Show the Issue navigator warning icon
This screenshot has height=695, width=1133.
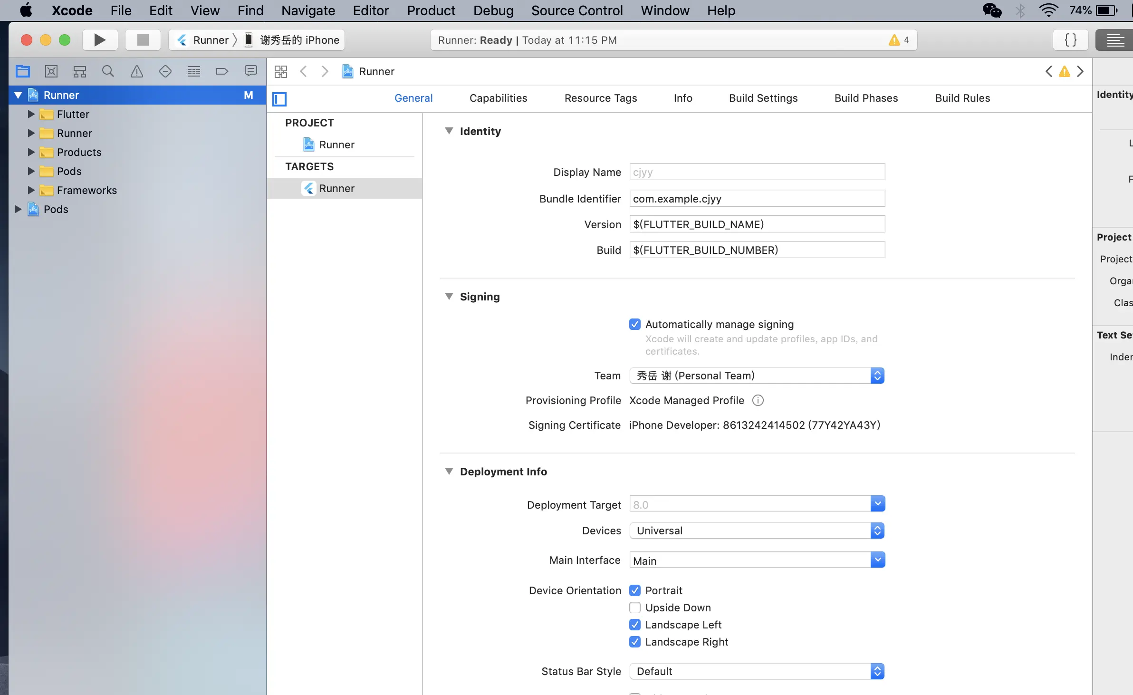click(x=137, y=71)
